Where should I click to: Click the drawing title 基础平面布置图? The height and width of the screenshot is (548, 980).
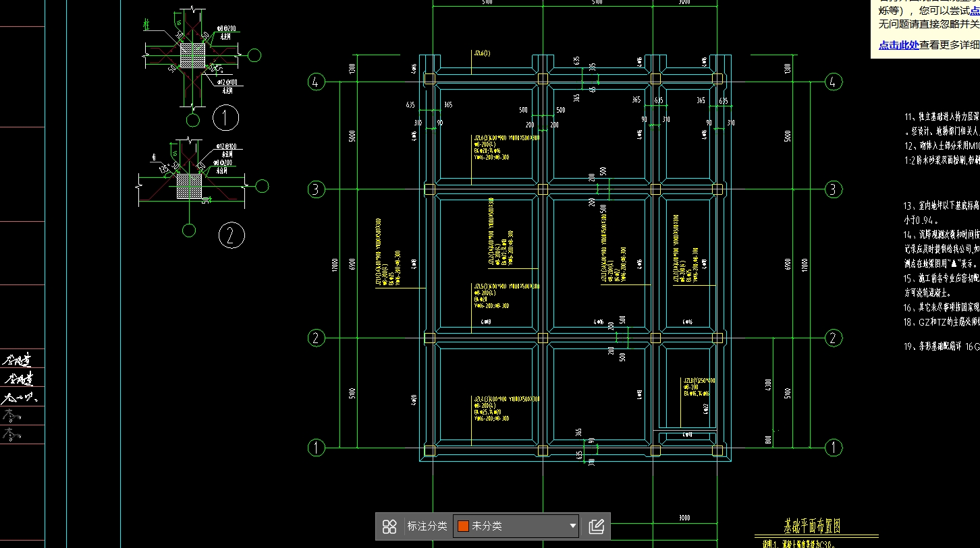click(812, 526)
